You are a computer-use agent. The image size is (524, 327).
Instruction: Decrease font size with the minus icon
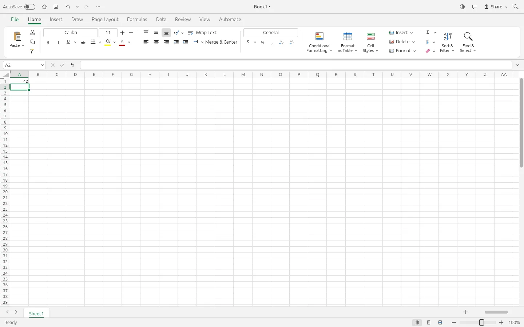[131, 33]
